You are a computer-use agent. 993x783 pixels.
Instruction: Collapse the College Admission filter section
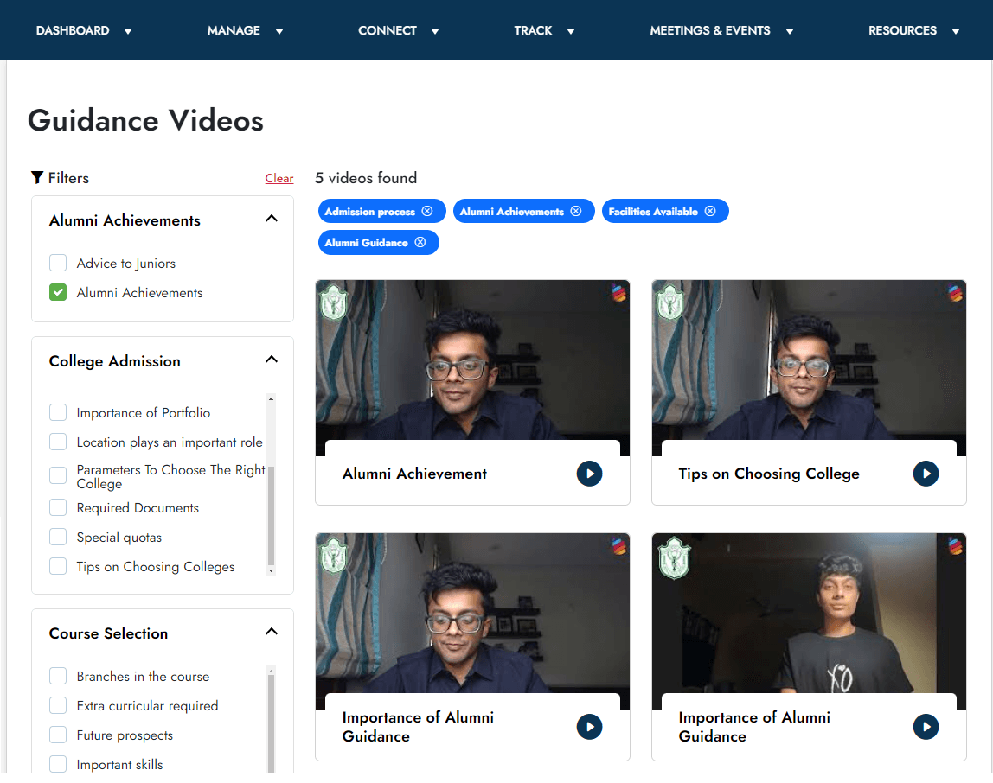(272, 360)
